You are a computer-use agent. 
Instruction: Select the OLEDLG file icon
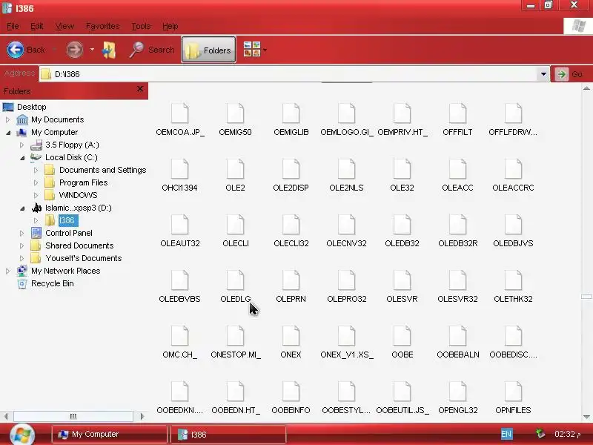[x=235, y=280]
